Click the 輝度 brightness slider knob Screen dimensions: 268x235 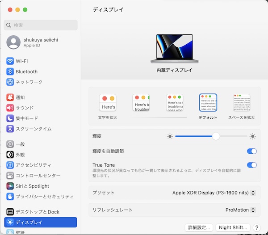(x=216, y=136)
